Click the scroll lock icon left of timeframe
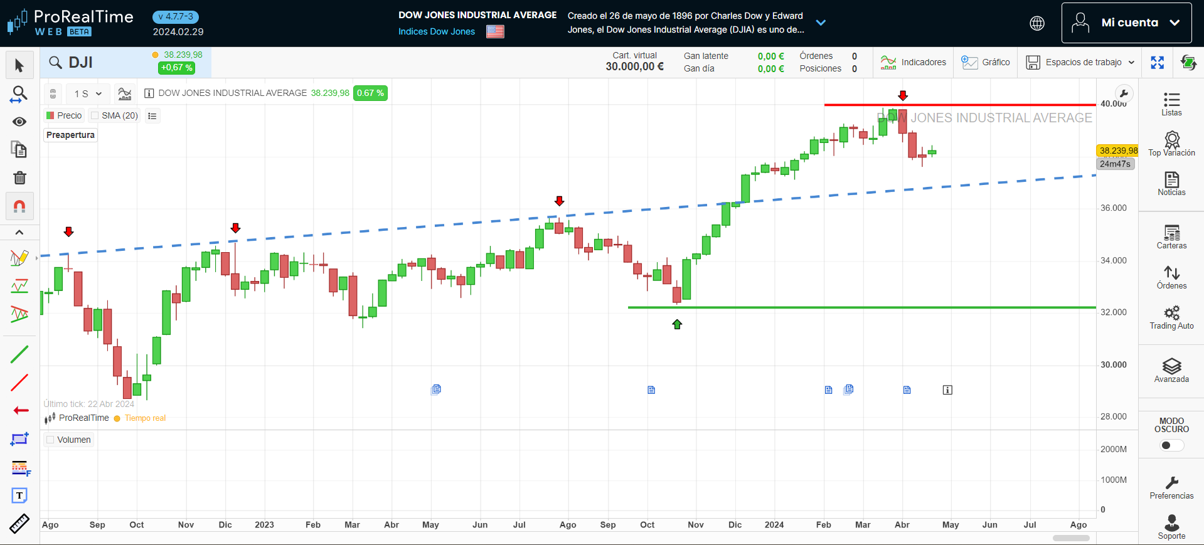 pyautogui.click(x=53, y=93)
